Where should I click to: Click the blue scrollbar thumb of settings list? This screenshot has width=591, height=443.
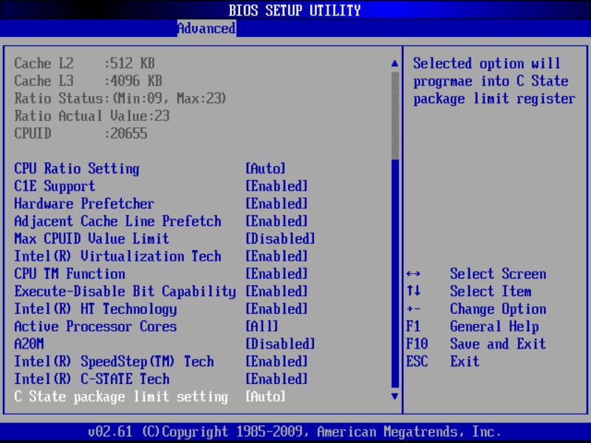pyautogui.click(x=395, y=273)
